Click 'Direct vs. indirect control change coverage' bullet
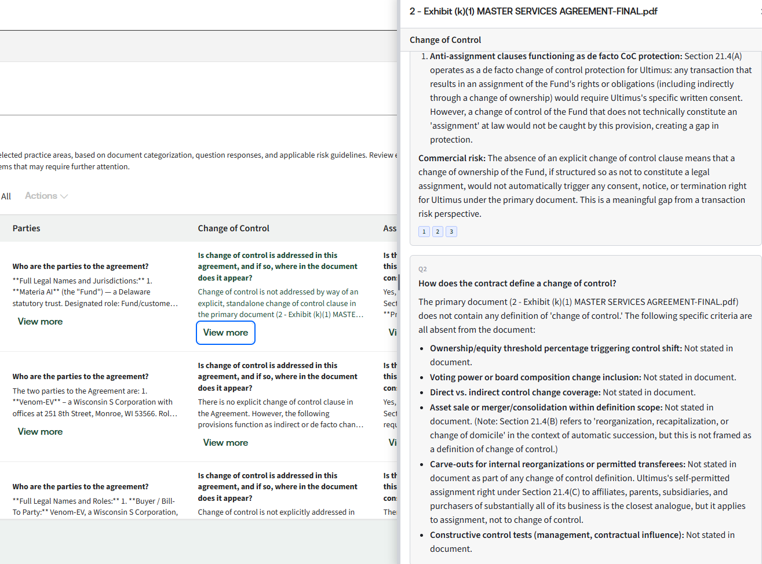 [x=563, y=392]
